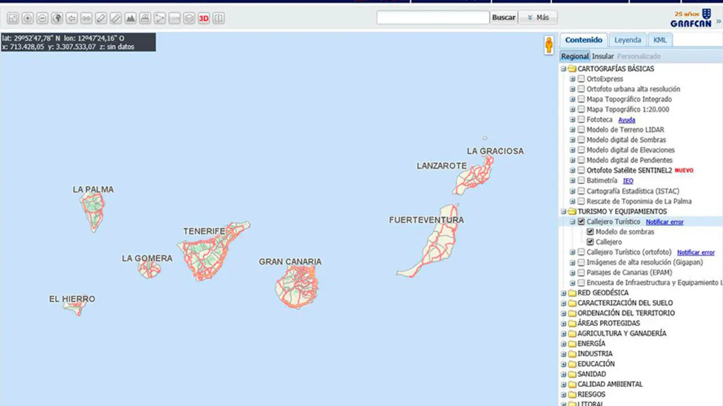Expand ÁREAS PROTEGIDAS folder

(563, 323)
